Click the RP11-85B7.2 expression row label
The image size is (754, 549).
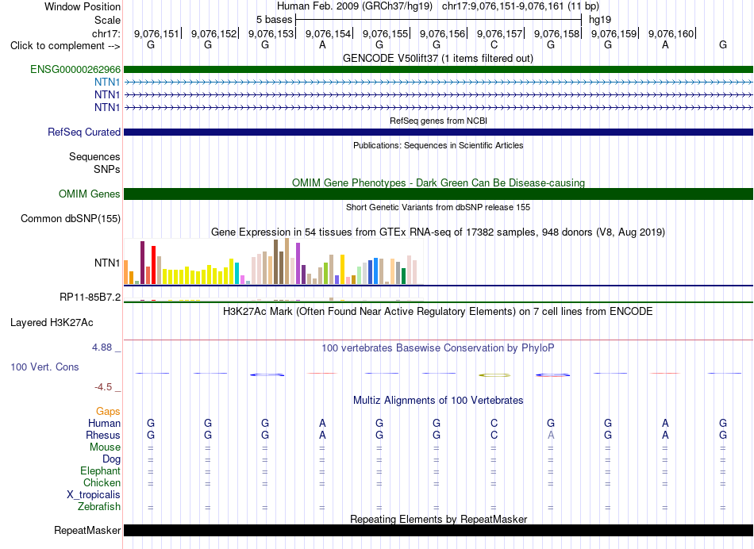(90, 297)
